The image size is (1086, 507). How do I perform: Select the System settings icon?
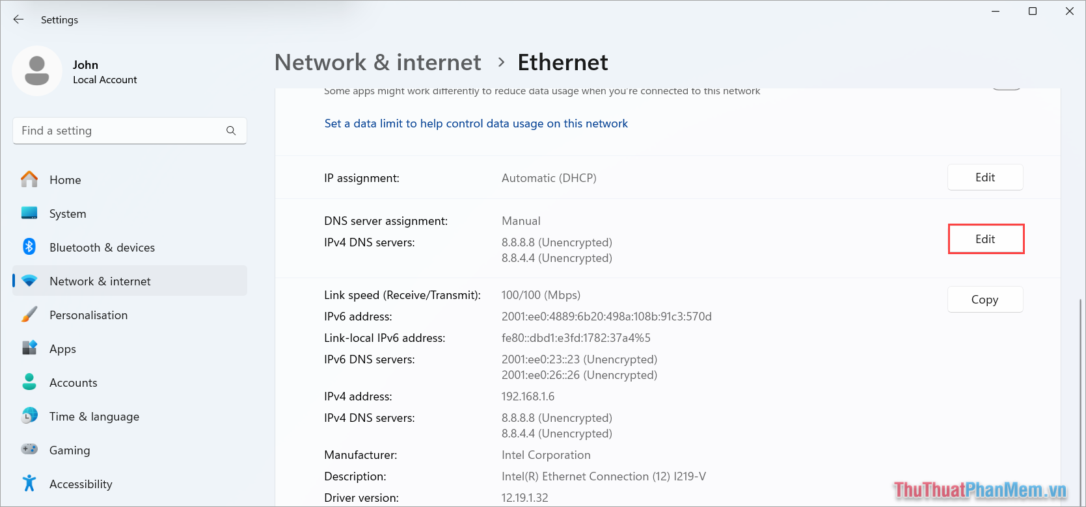point(29,213)
